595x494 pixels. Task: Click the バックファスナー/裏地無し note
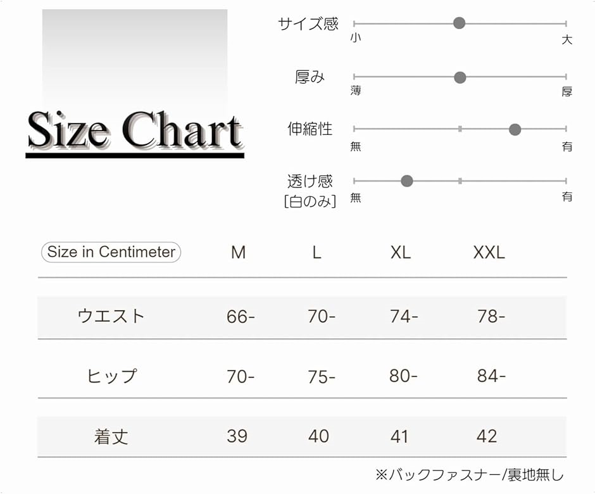tap(469, 474)
